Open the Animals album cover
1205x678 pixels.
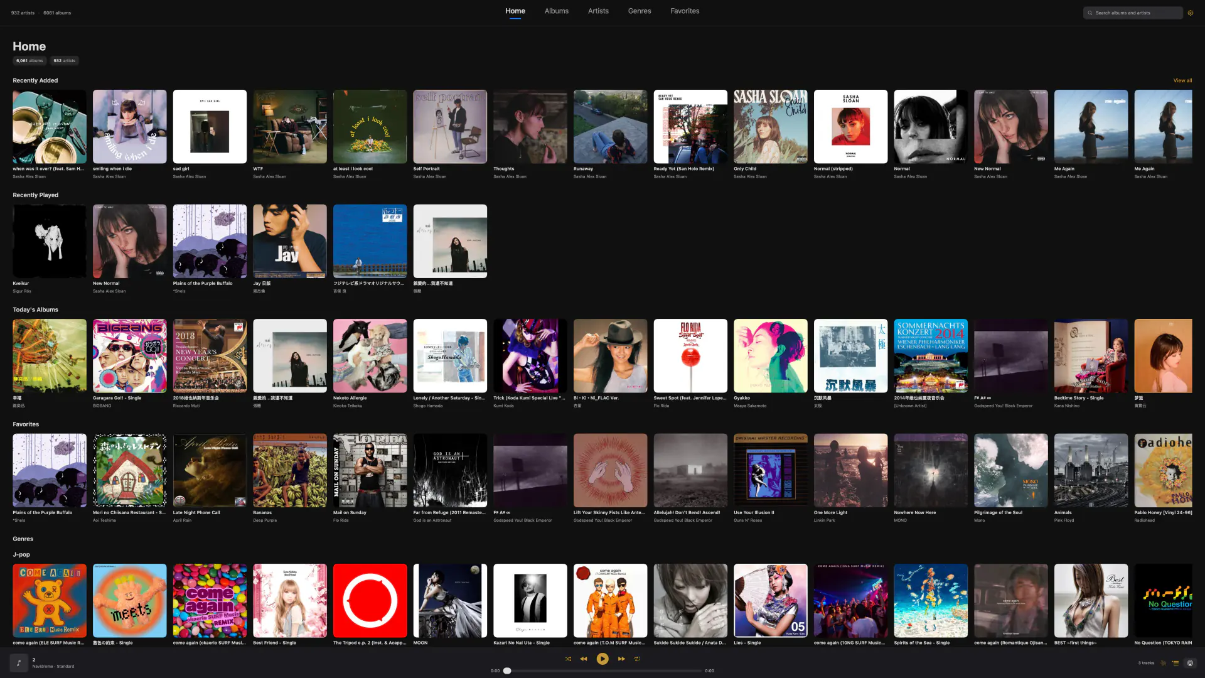pyautogui.click(x=1091, y=470)
